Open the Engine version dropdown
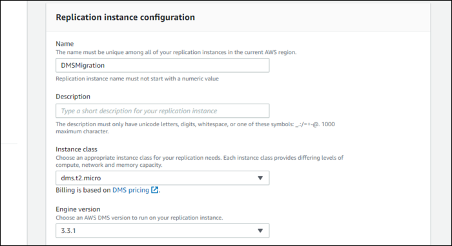 pyautogui.click(x=162, y=231)
